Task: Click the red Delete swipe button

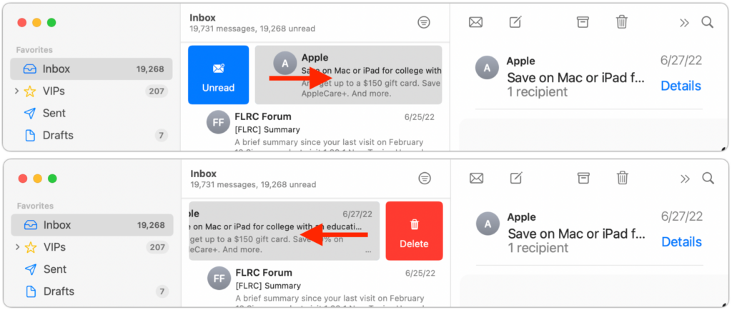Action: (x=414, y=231)
